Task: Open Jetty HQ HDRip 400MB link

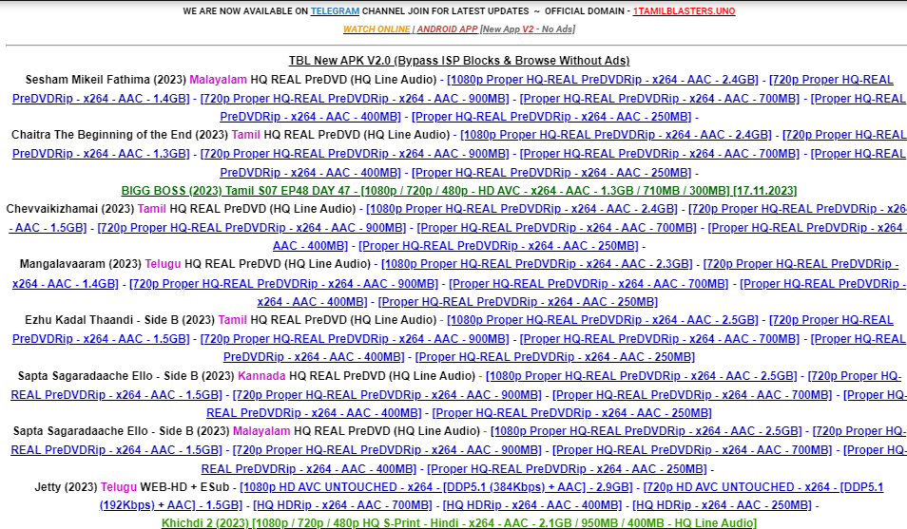Action: click(x=532, y=505)
